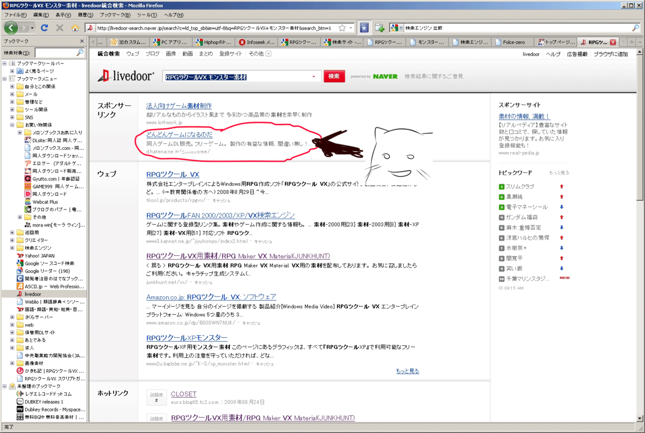
Task: Open the Dubkey Records - Myspace bookmark
Action: click(50, 409)
